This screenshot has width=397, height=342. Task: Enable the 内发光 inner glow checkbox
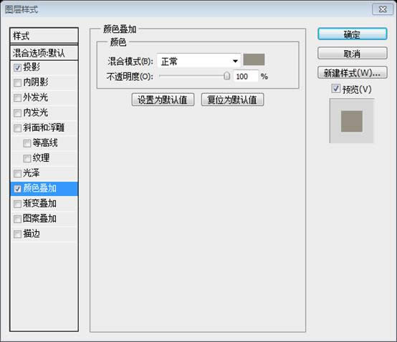pos(17,113)
